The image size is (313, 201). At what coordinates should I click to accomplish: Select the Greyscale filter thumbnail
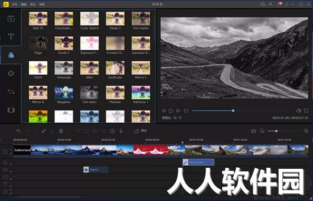point(64,68)
